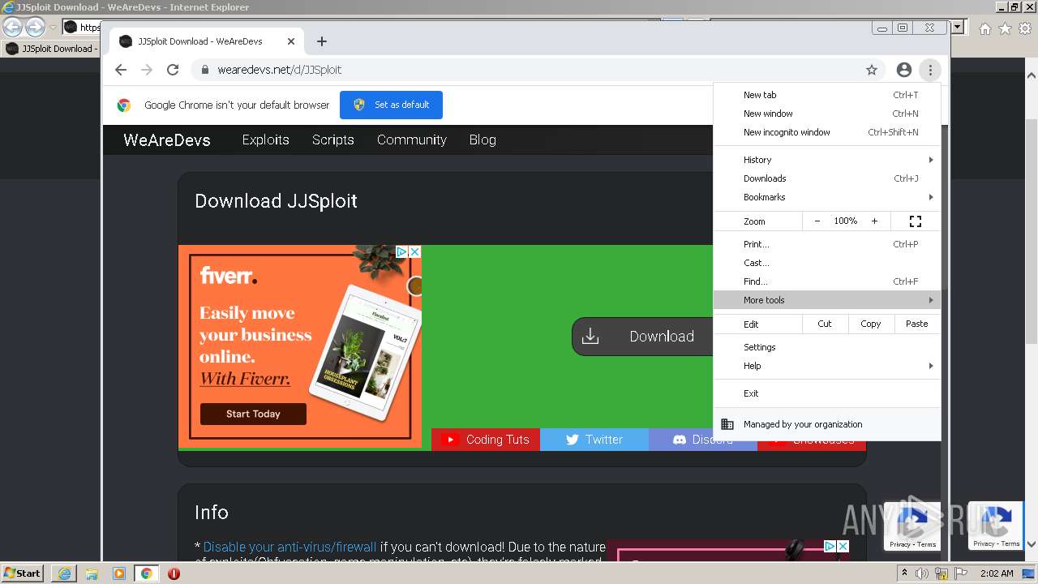1038x584 pixels.
Task: Click Disable your anti-virus/firewall link
Action: click(x=290, y=547)
